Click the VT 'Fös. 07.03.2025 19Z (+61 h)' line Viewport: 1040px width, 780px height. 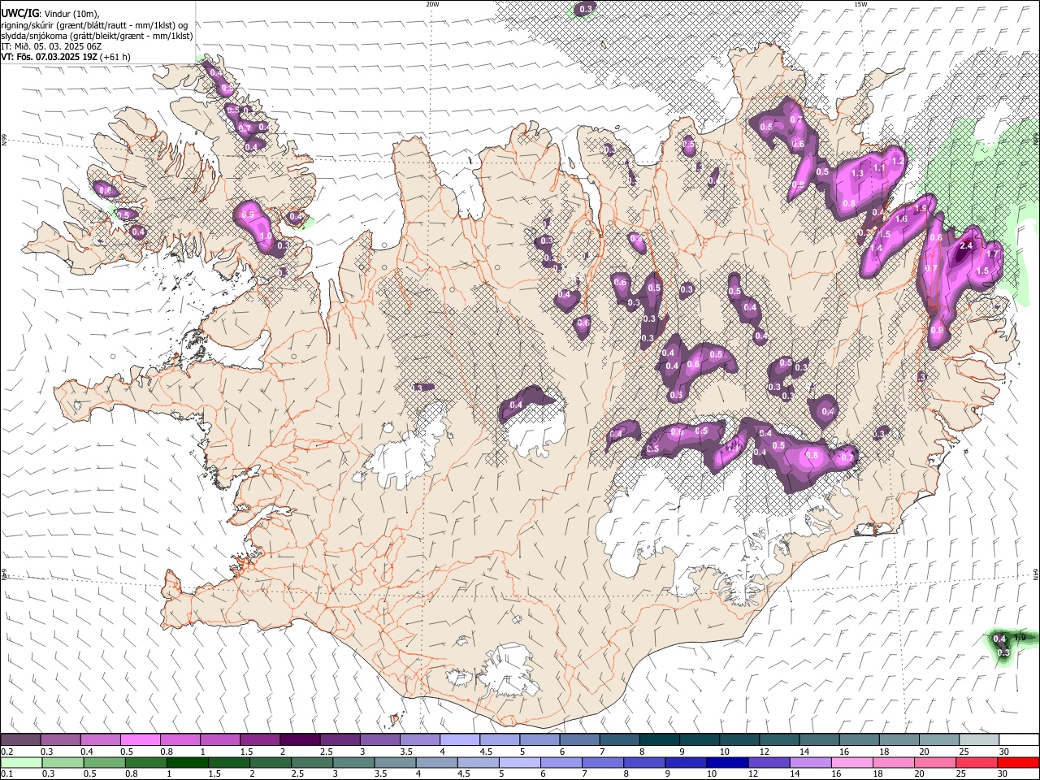[65, 57]
